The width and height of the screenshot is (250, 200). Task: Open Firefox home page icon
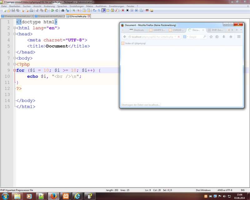(x=231, y=37)
